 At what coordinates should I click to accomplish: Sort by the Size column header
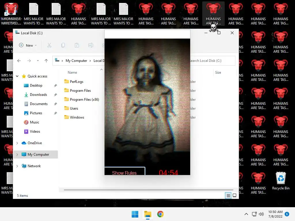coord(218,73)
